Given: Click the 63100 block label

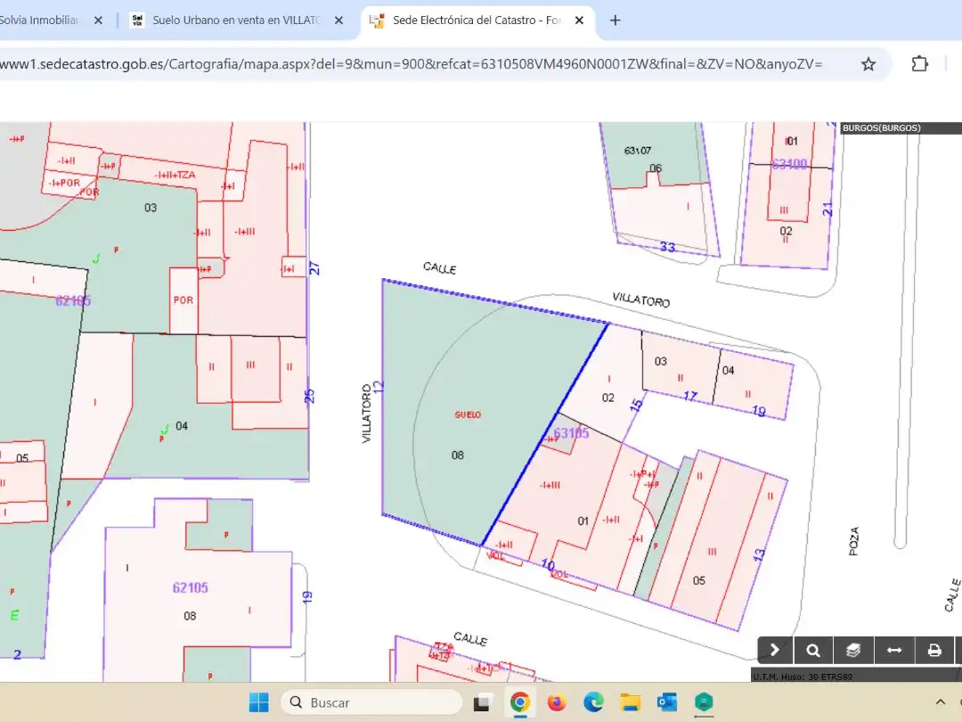Looking at the screenshot, I should [789, 165].
